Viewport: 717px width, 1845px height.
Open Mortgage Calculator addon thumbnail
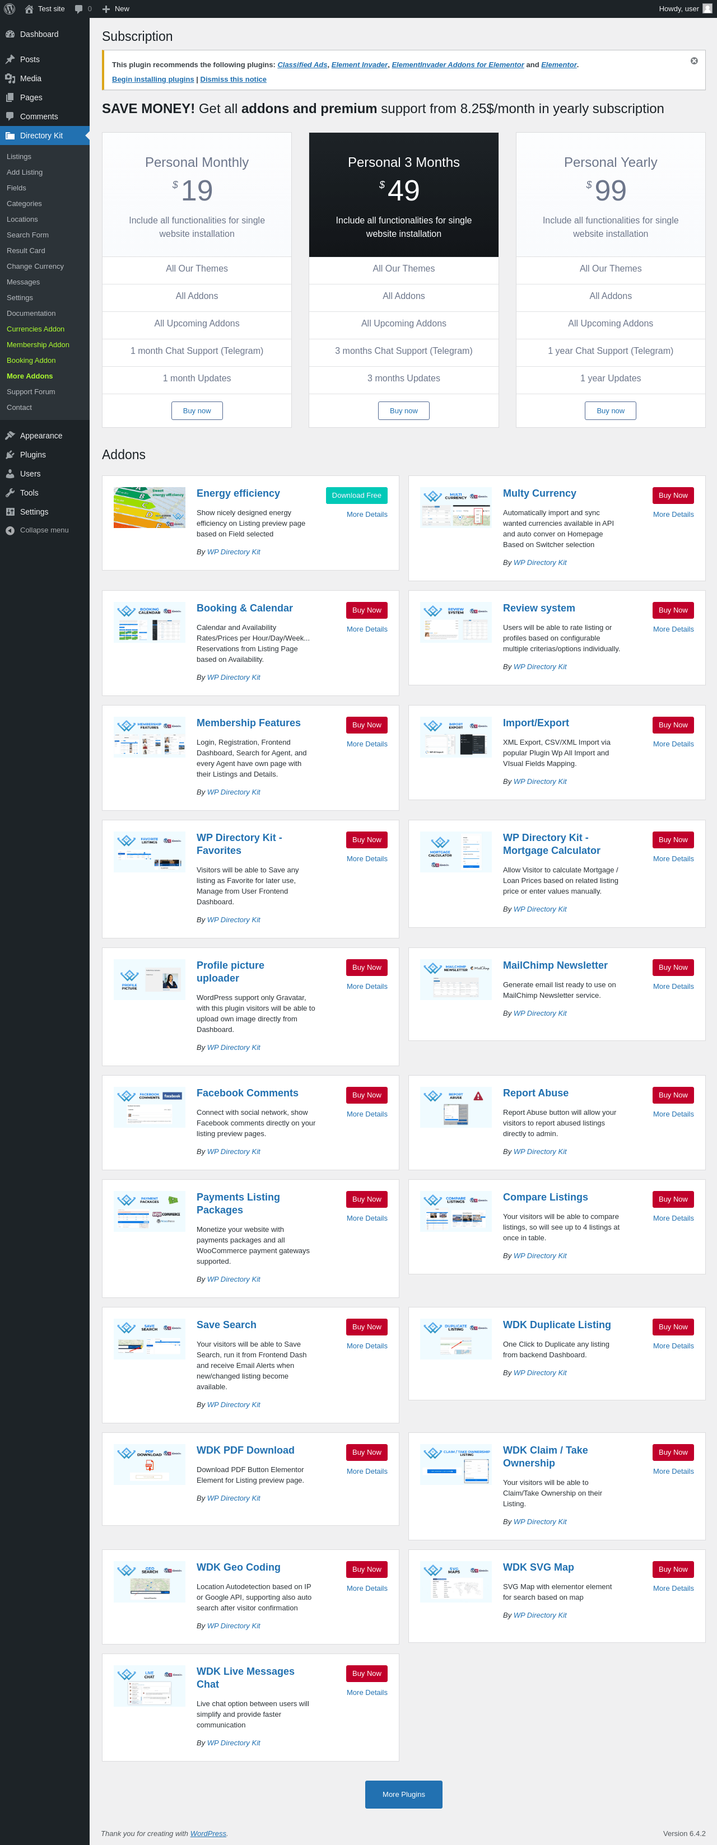[455, 852]
